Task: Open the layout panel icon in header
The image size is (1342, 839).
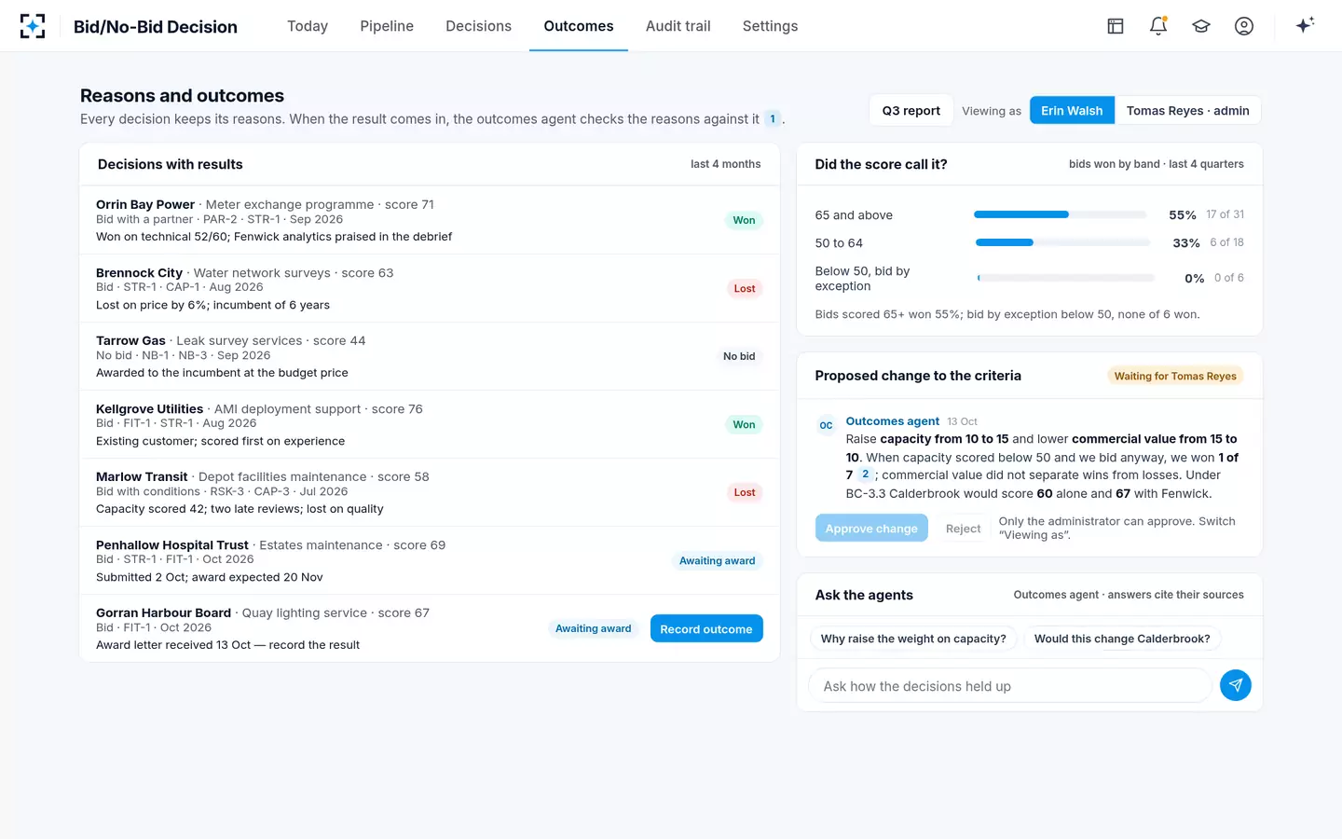Action: coord(1116,26)
